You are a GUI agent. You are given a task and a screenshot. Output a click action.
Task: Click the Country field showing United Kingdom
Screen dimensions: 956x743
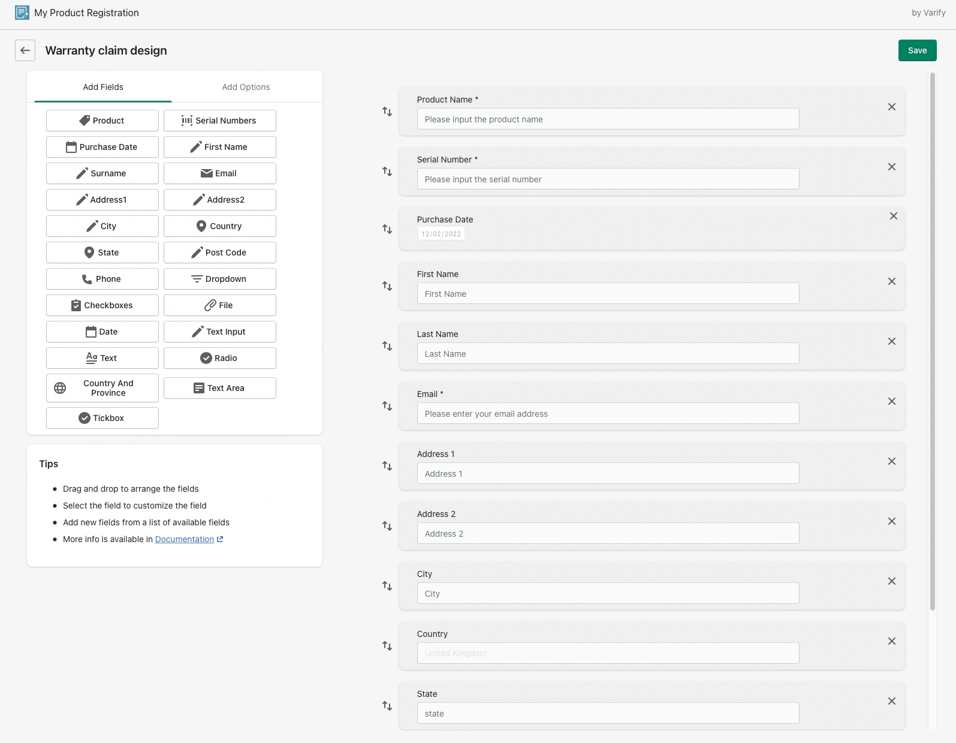[608, 653]
